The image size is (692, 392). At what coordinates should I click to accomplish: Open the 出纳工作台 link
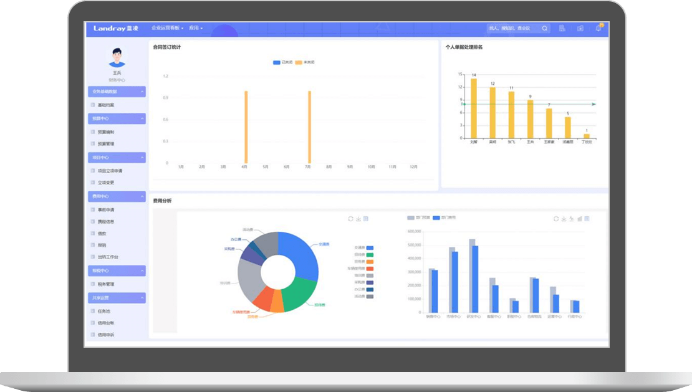[107, 257]
